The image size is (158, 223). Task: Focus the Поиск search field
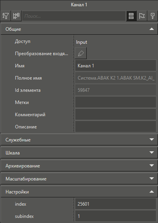74,16
